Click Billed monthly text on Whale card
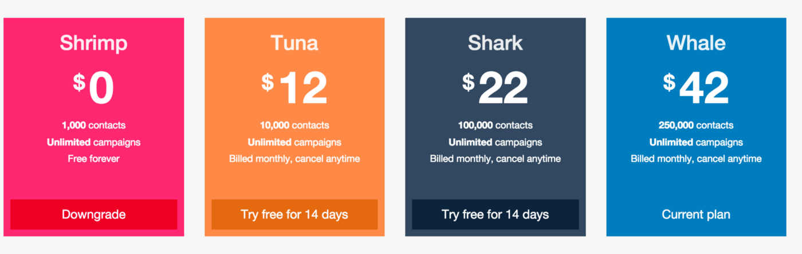Image resolution: width=802 pixels, height=254 pixels. pyautogui.click(x=696, y=159)
